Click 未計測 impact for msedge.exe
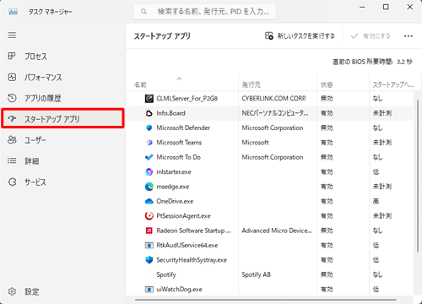Screen dimensions: 422x304 click(x=382, y=187)
